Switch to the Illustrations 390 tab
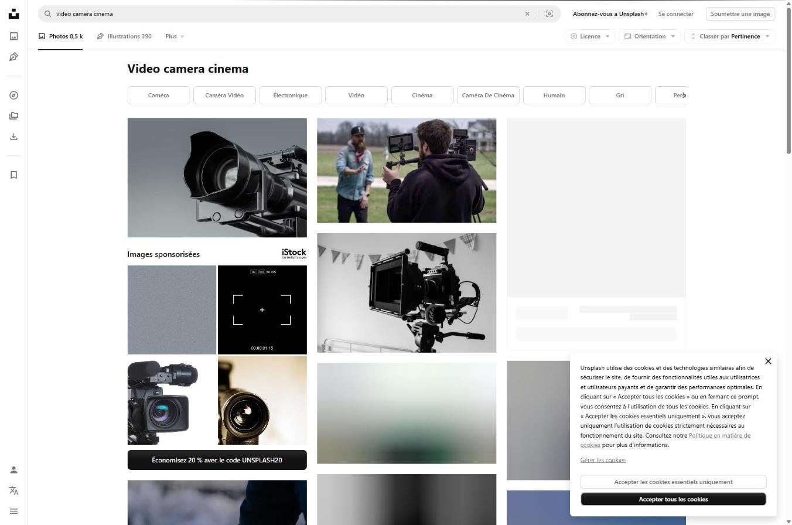Screen dimensions: 792x525 tap(124, 36)
